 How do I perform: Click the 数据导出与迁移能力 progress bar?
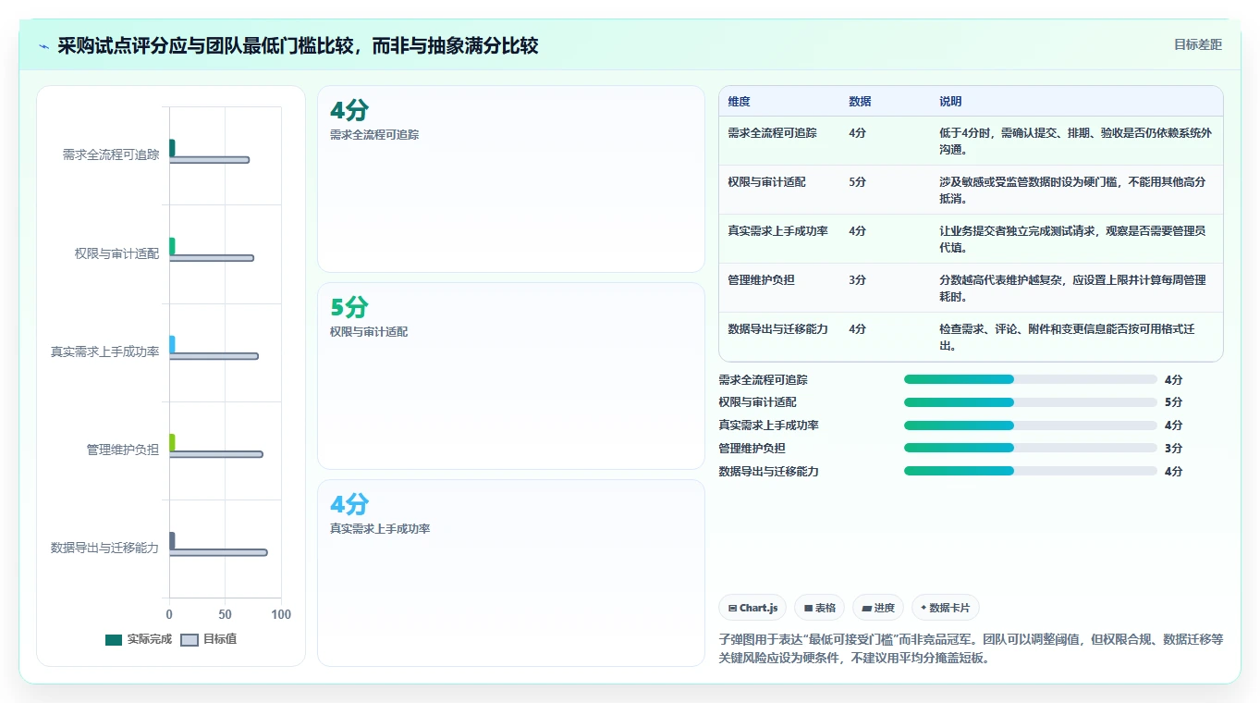pos(1031,471)
